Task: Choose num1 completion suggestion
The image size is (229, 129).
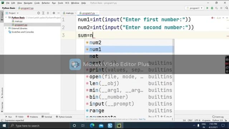Action: (129, 49)
